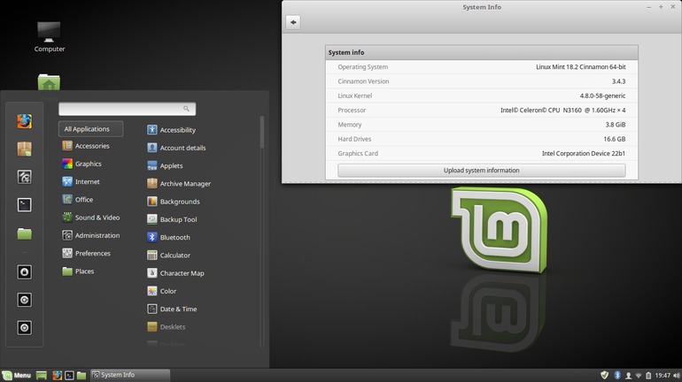682x382 pixels.
Task: Click the Processor Intel Celeron value
Action: 562,110
